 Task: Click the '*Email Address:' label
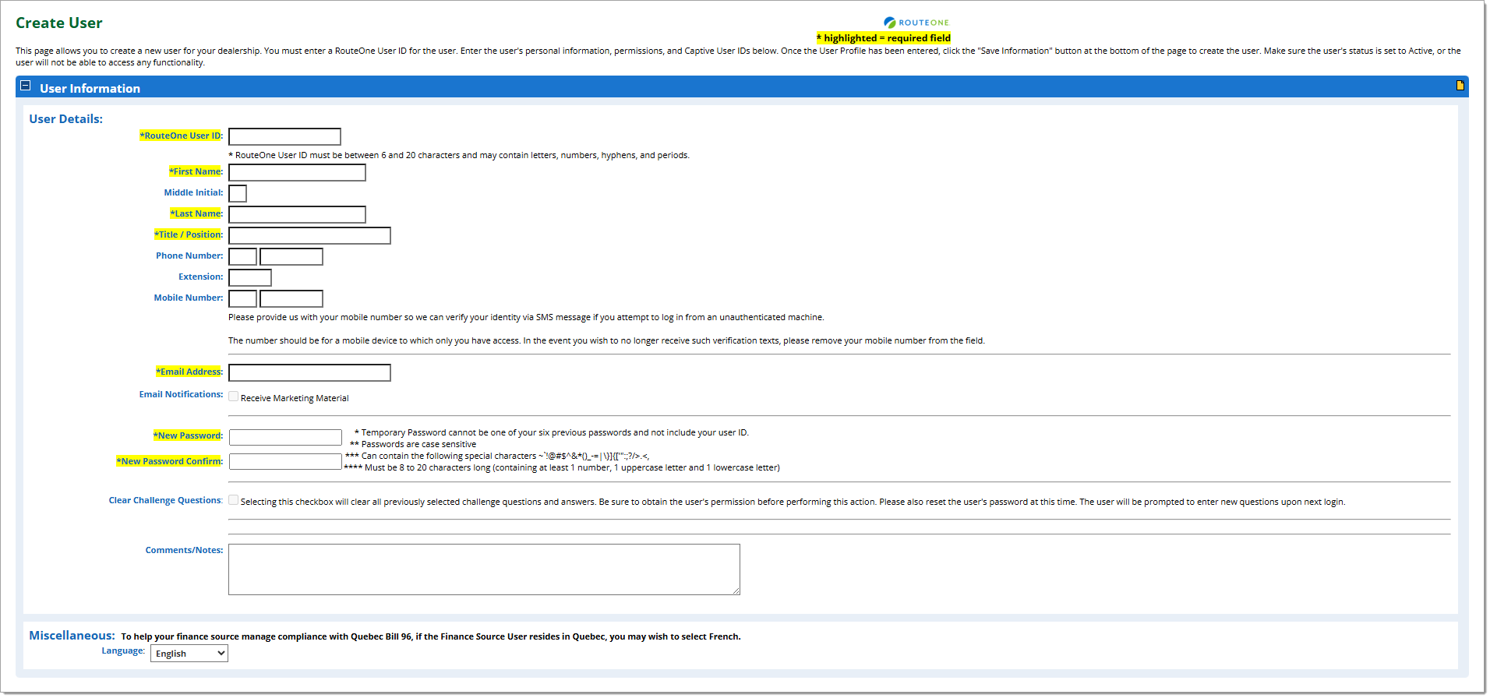click(x=189, y=372)
